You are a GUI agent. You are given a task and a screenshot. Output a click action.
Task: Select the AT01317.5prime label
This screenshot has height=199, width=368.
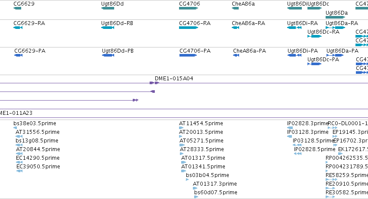[203, 158]
